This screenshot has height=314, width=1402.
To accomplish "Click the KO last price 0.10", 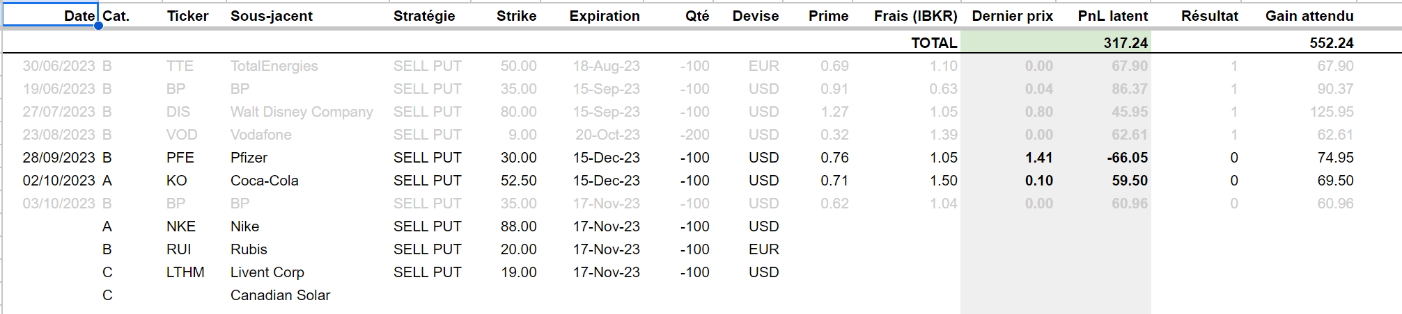I will pyautogui.click(x=1038, y=181).
